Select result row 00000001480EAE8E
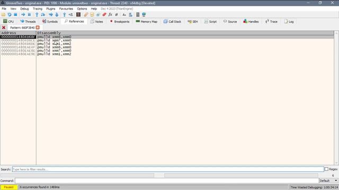The height and width of the screenshot is (190, 339). tap(167, 51)
